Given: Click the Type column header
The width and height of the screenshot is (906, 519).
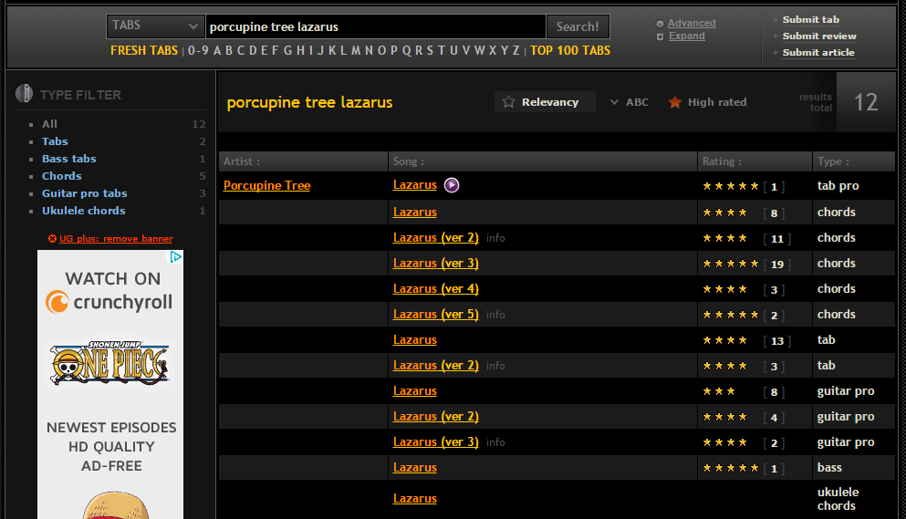Looking at the screenshot, I should point(854,161).
